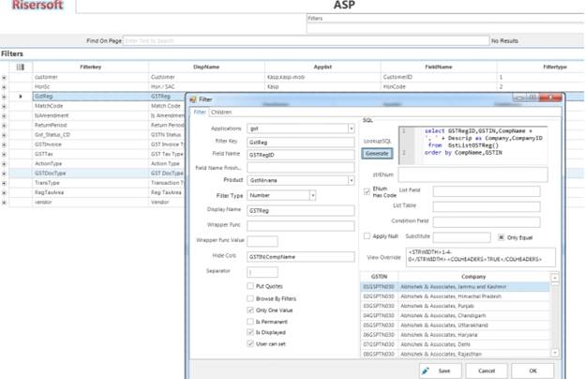Click the OK button
This screenshot has width=585, height=379.
point(532,371)
